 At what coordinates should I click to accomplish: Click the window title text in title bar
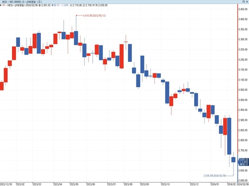click(x=22, y=2)
